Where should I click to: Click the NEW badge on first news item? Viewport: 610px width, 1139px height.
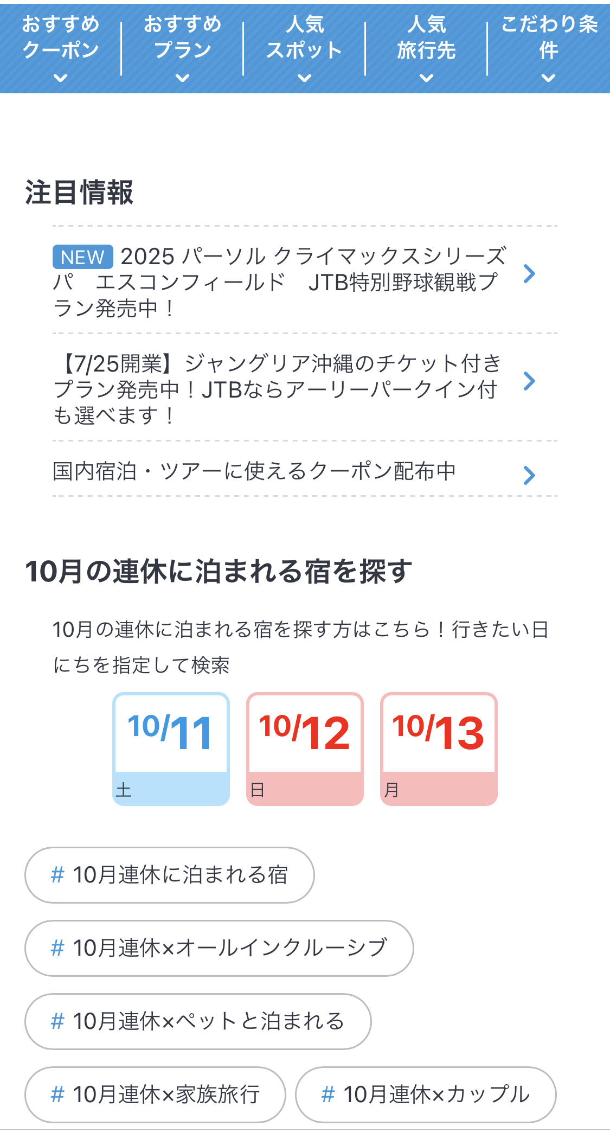coord(82,257)
